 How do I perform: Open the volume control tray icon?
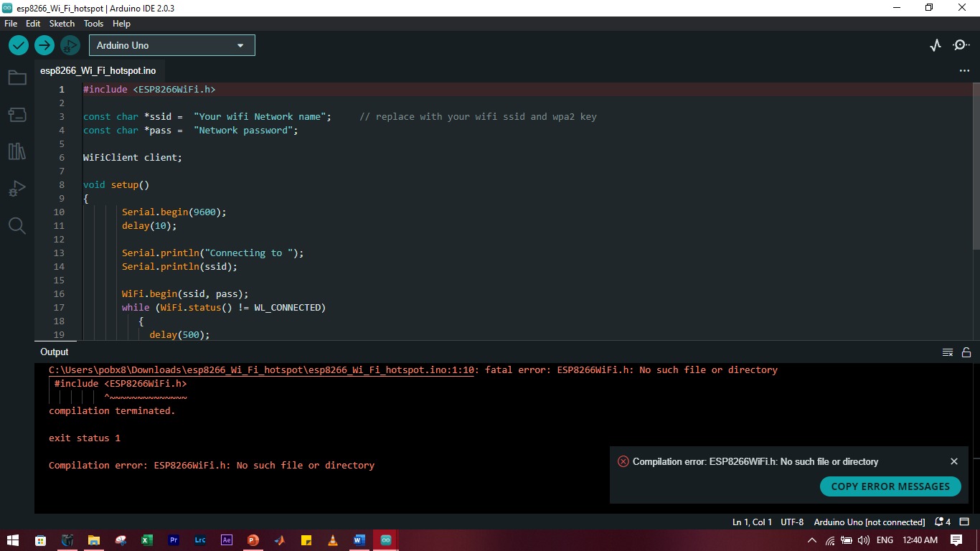[x=864, y=540]
